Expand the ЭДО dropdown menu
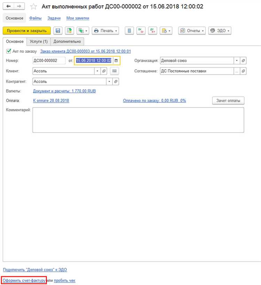 (220, 30)
